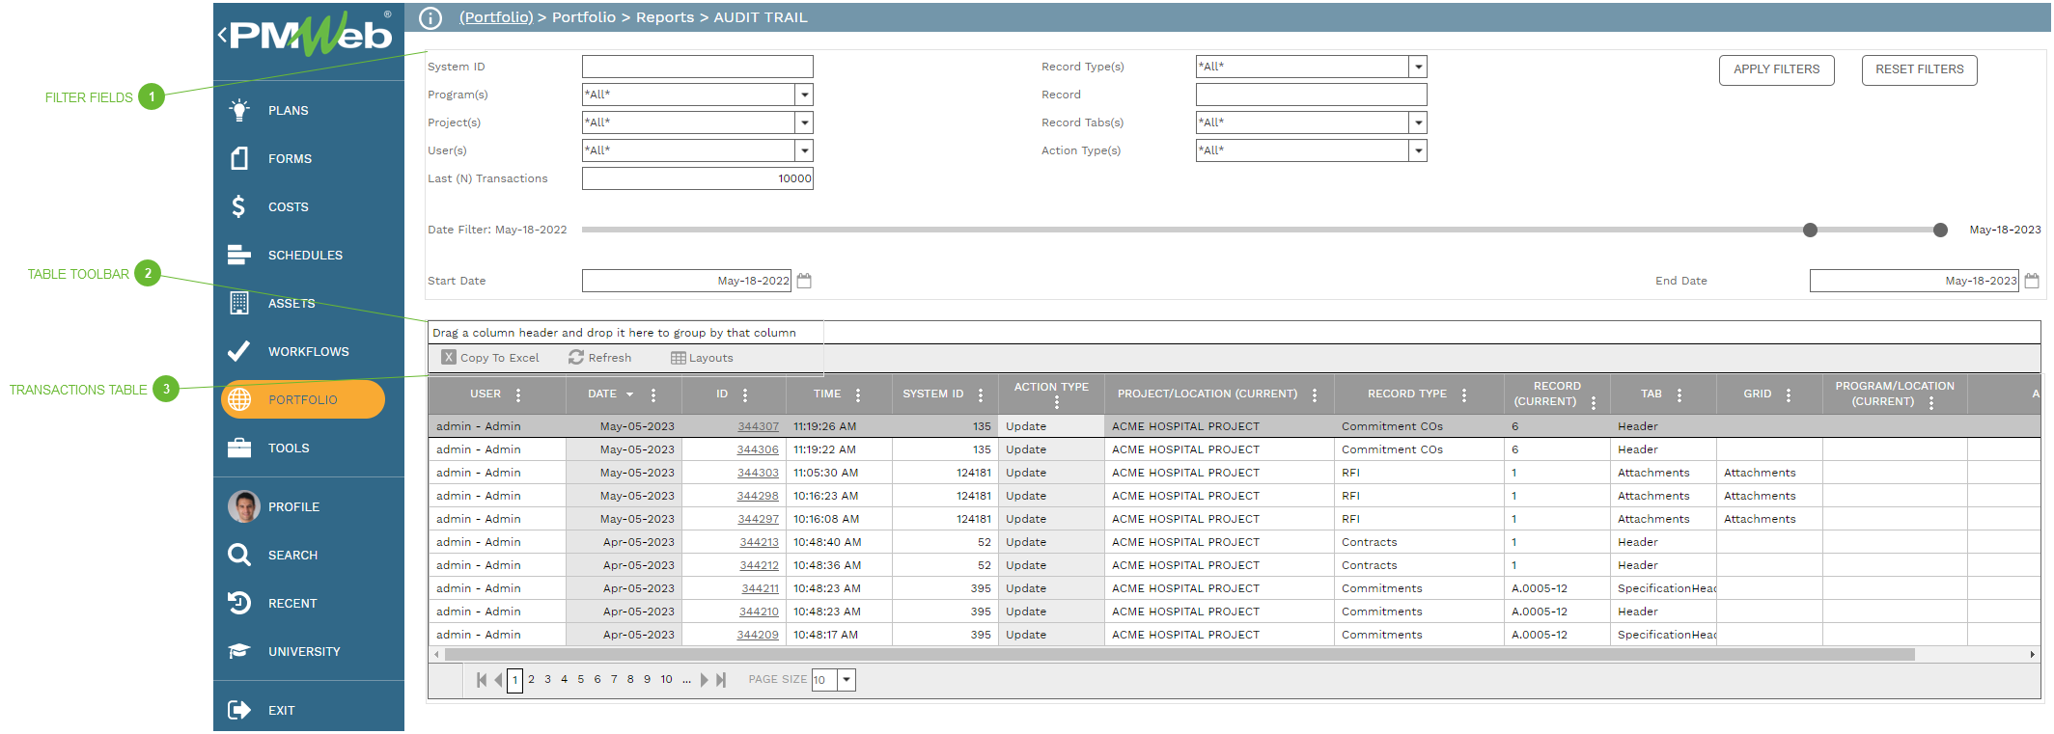Click the Exit door icon
2054x734 pixels.
[239, 710]
